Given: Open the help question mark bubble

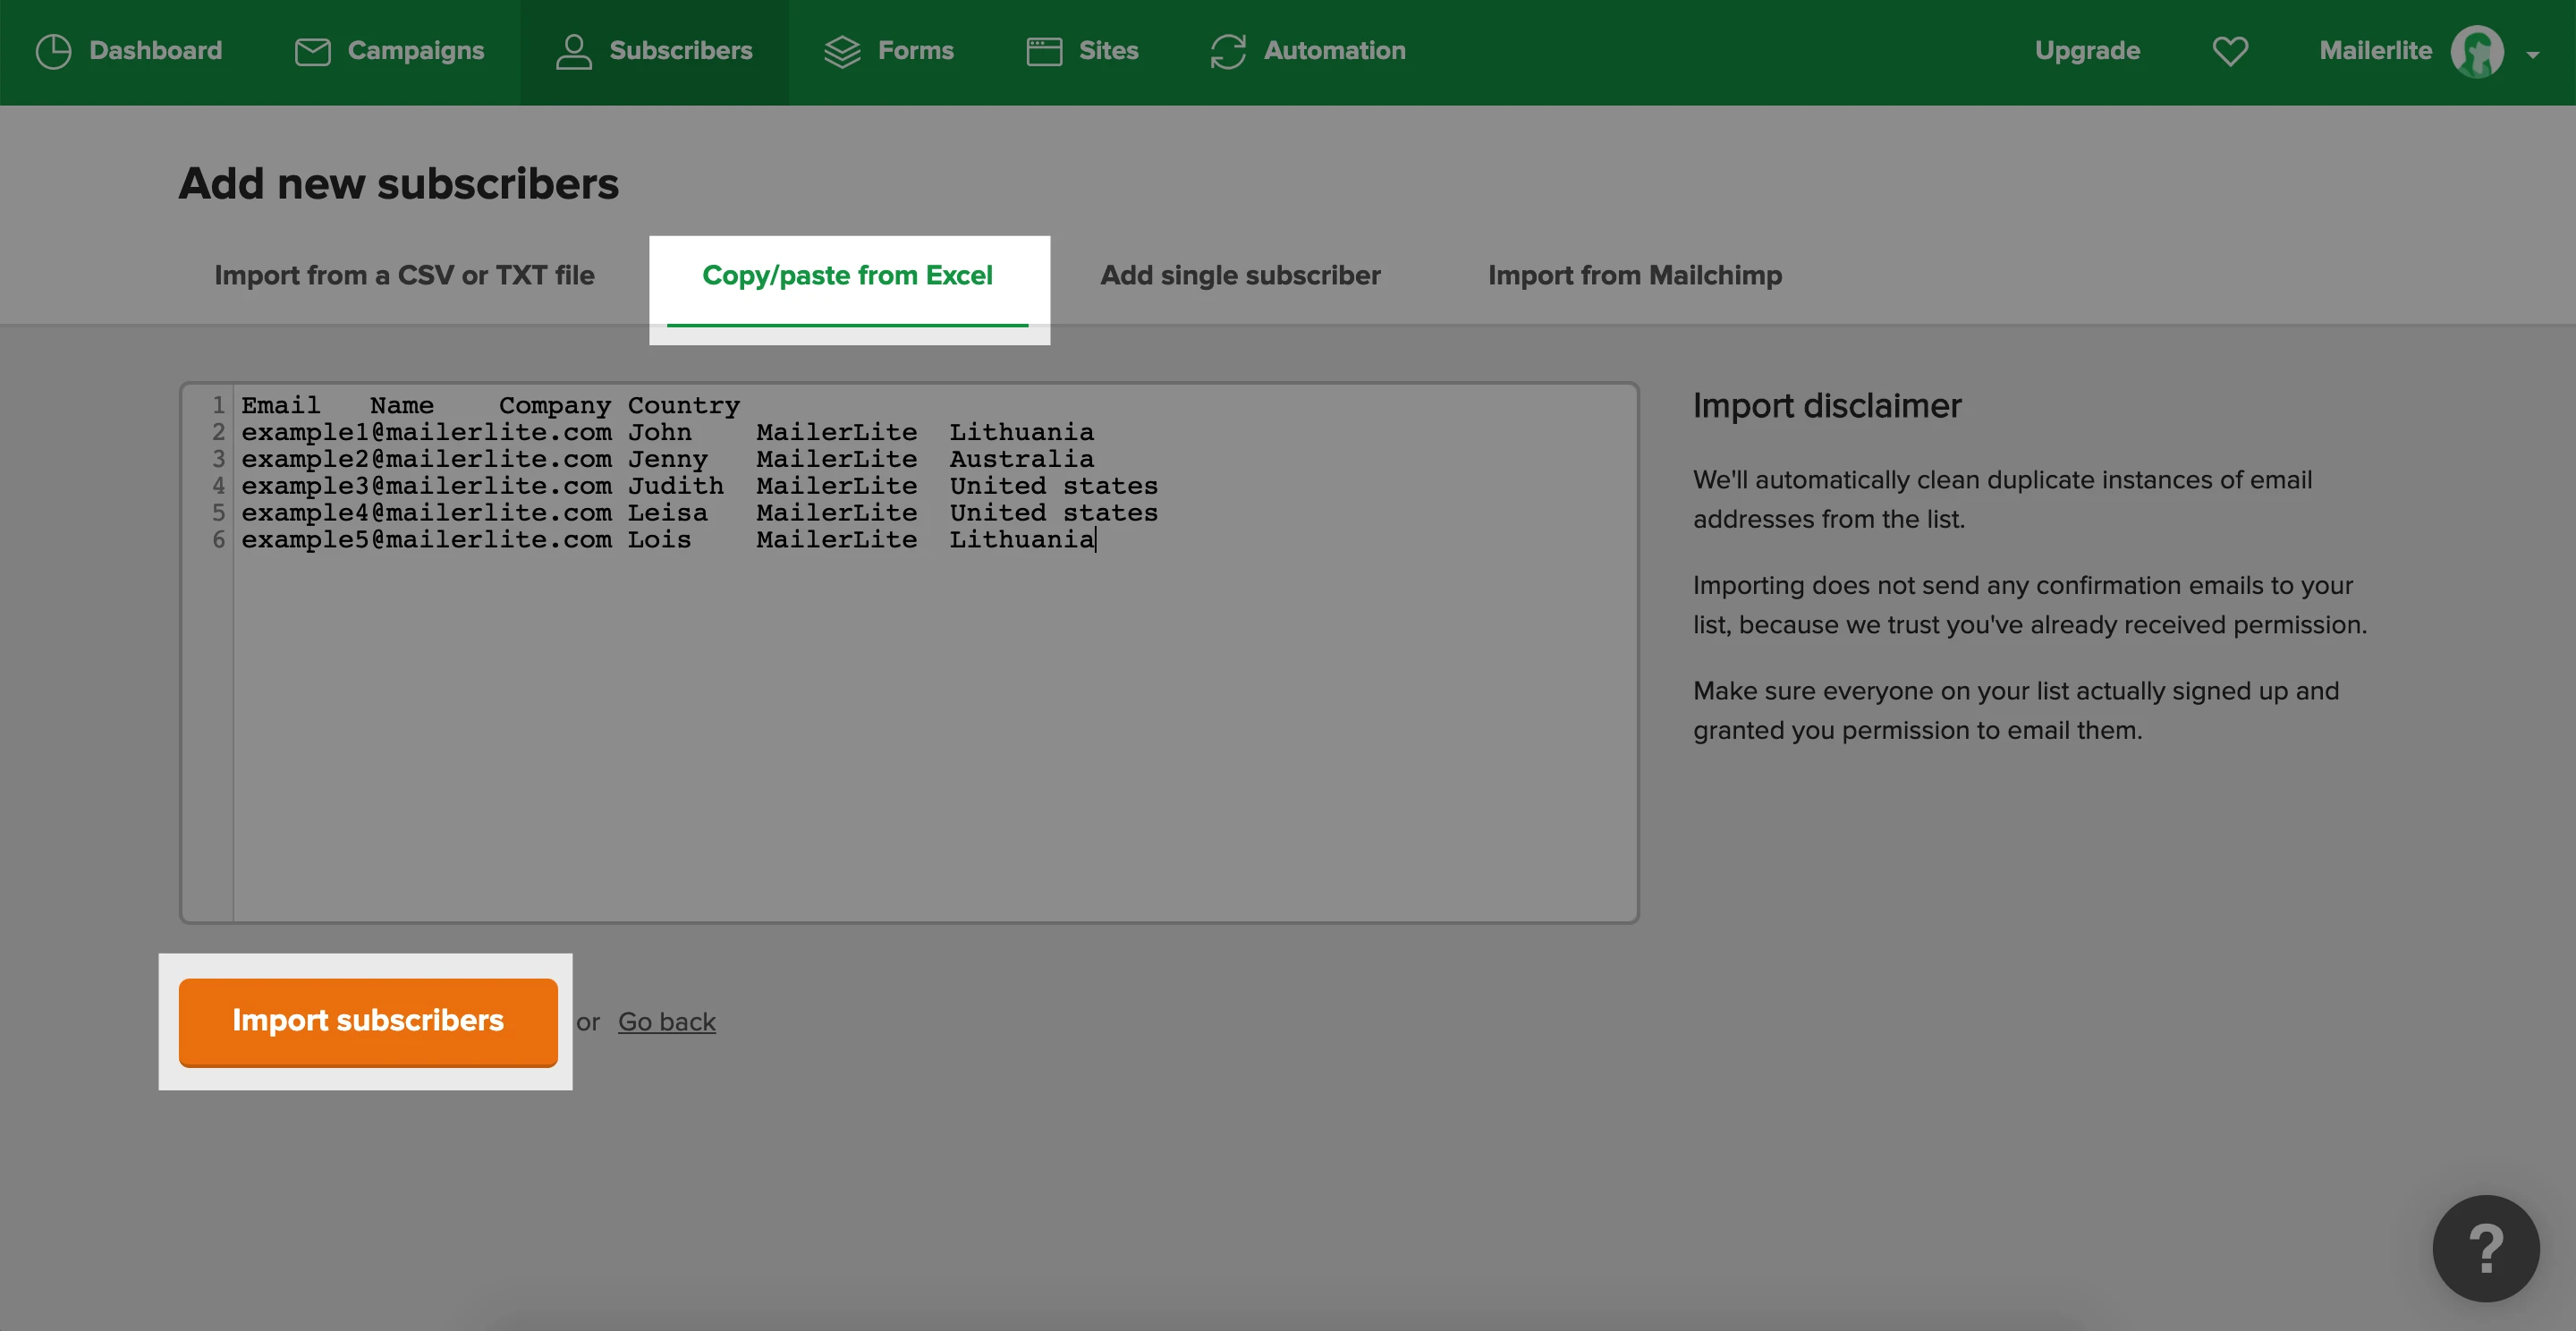Looking at the screenshot, I should pyautogui.click(x=2485, y=1247).
